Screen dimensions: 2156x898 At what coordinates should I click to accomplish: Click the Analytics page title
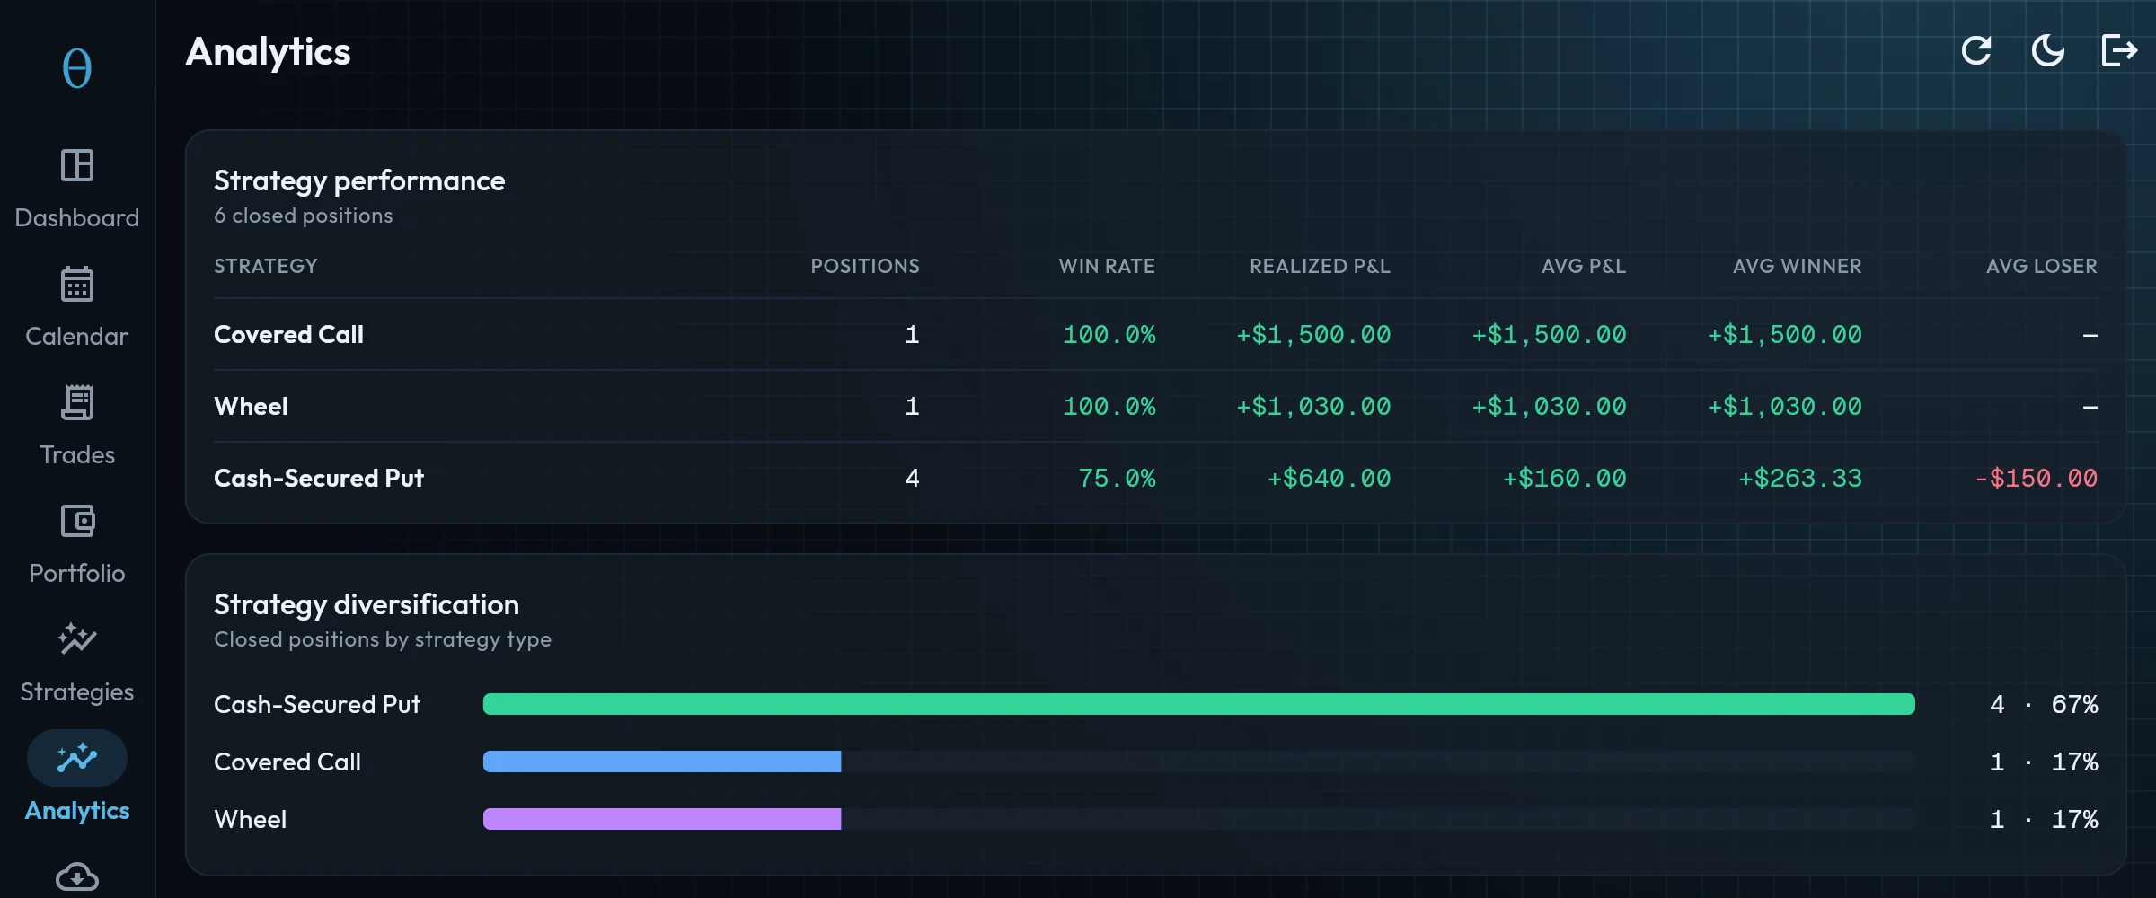point(268,52)
